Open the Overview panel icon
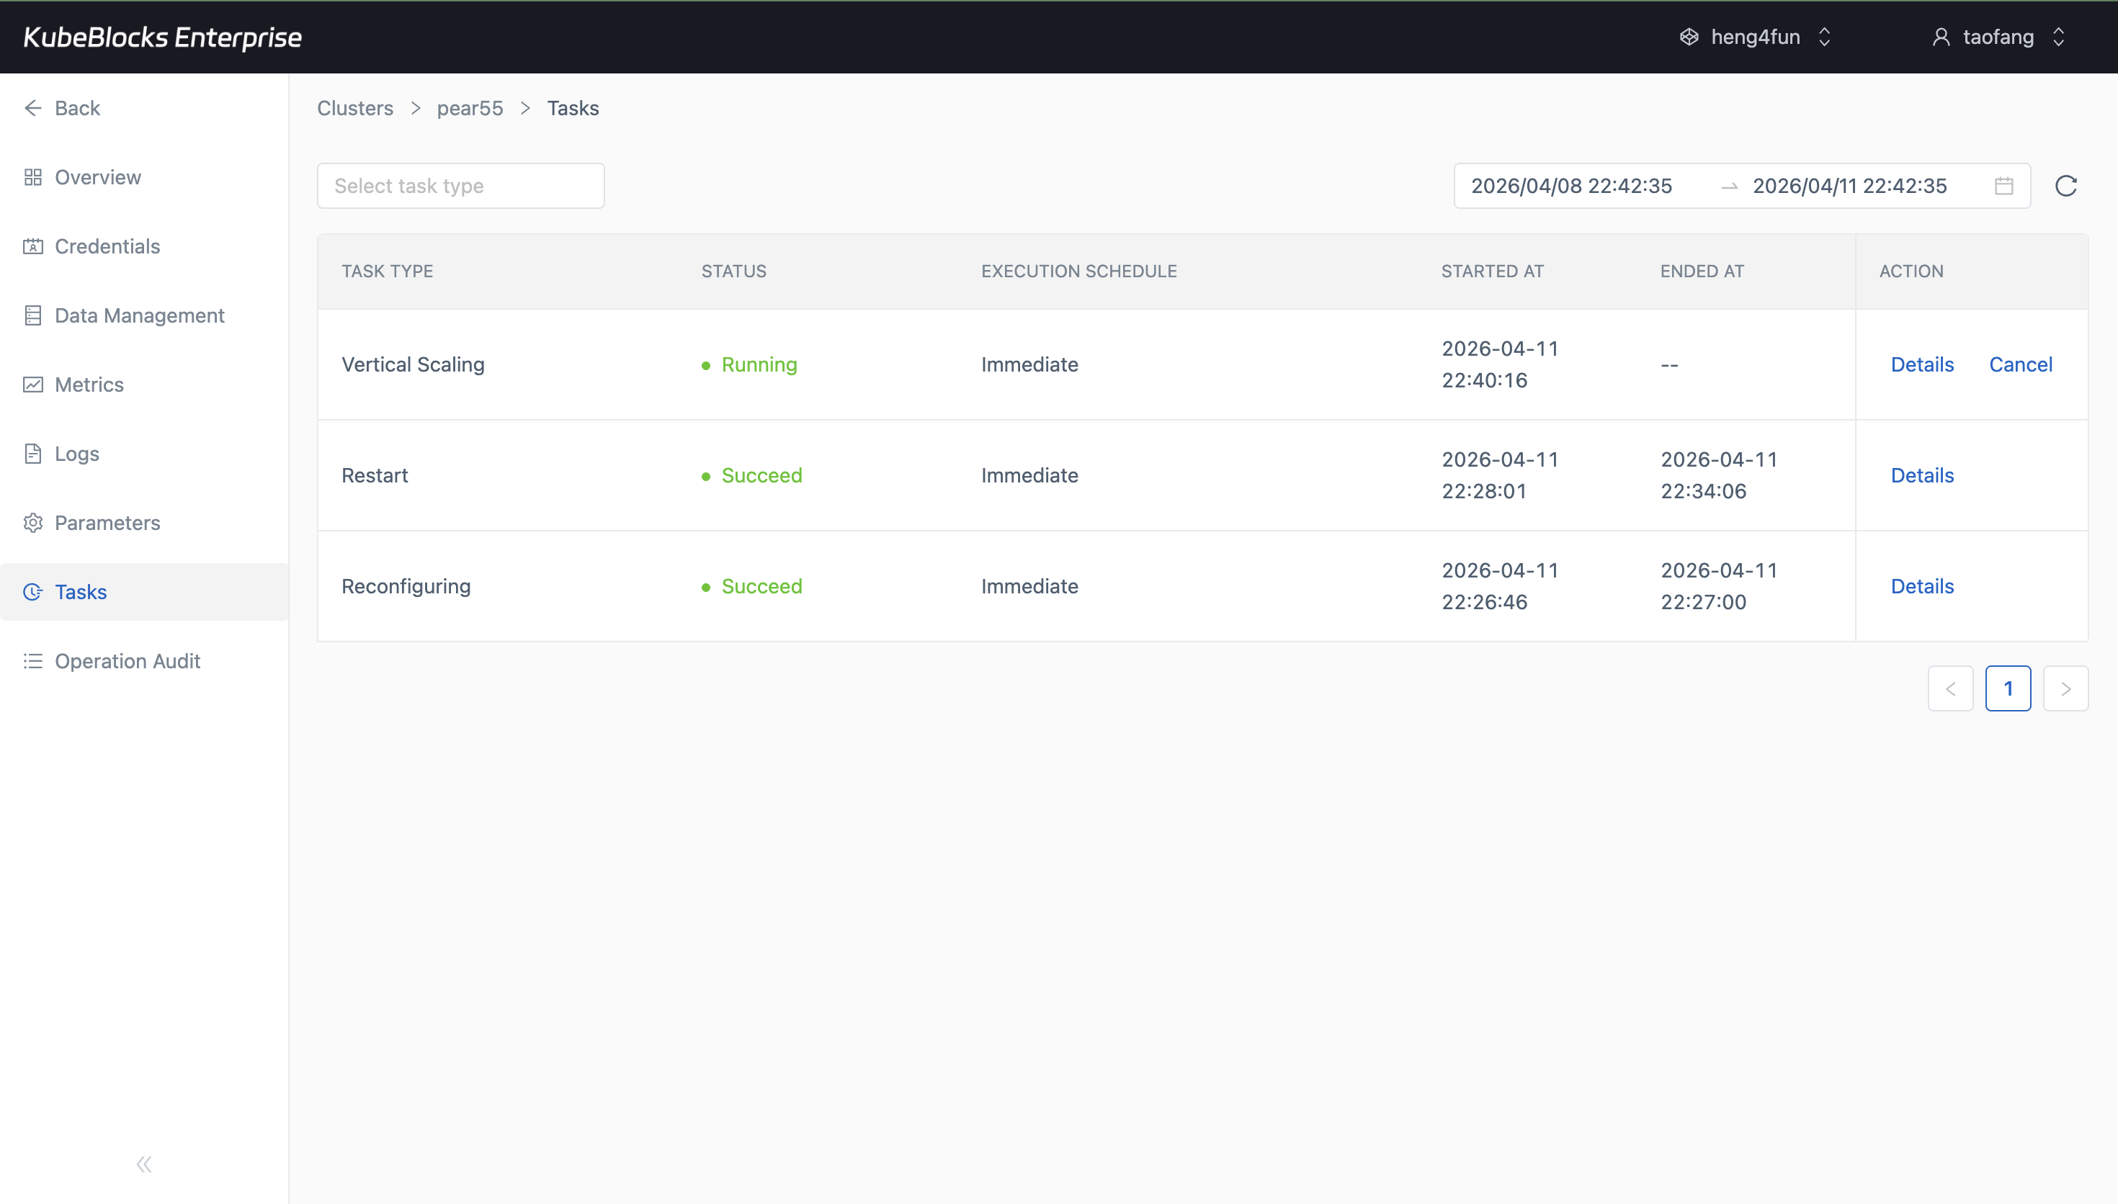 point(33,177)
